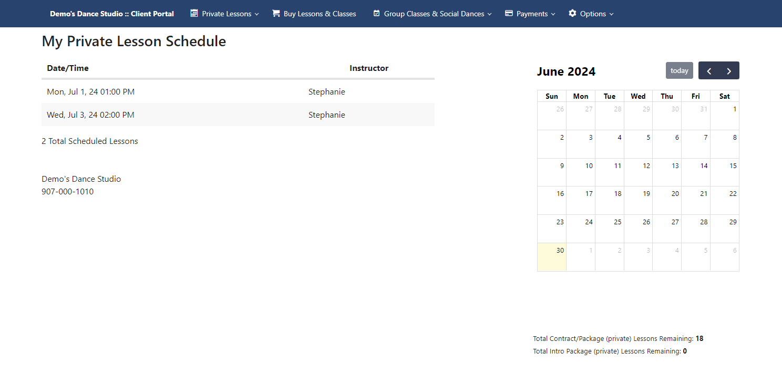Expand the Private Lessons dropdown arrow

(x=256, y=14)
